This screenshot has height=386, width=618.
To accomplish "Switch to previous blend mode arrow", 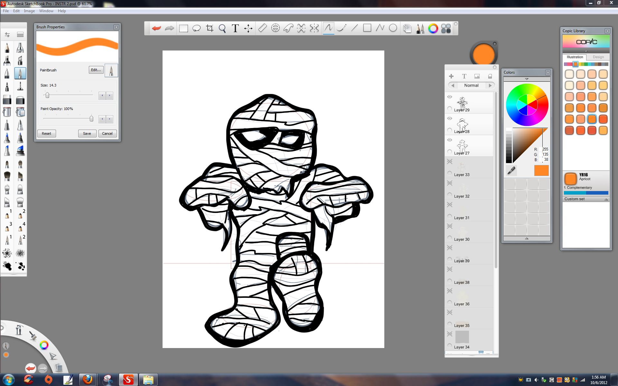I will [x=453, y=86].
